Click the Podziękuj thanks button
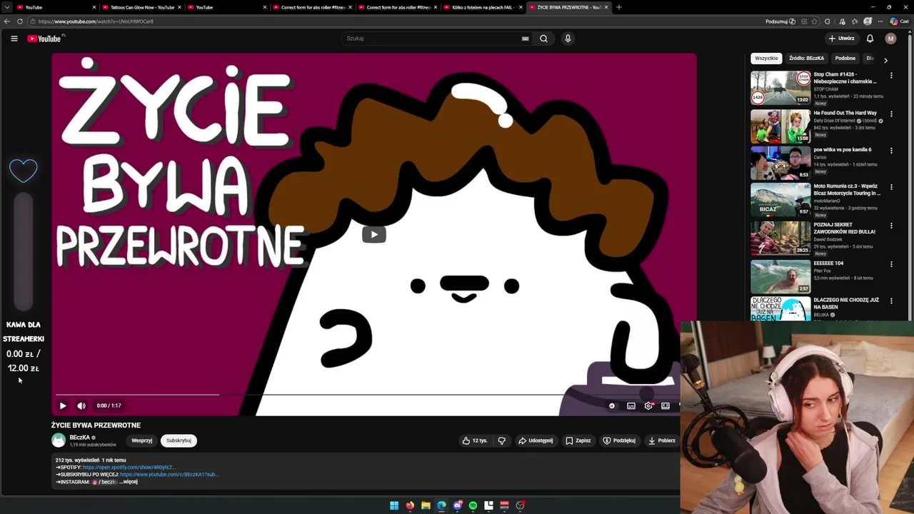914x514 pixels. (x=619, y=440)
